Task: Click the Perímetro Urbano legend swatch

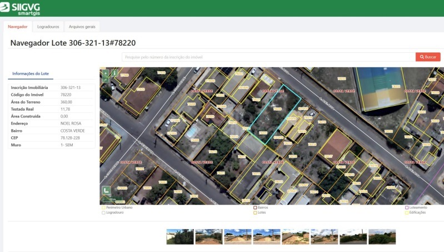Action: [103, 207]
